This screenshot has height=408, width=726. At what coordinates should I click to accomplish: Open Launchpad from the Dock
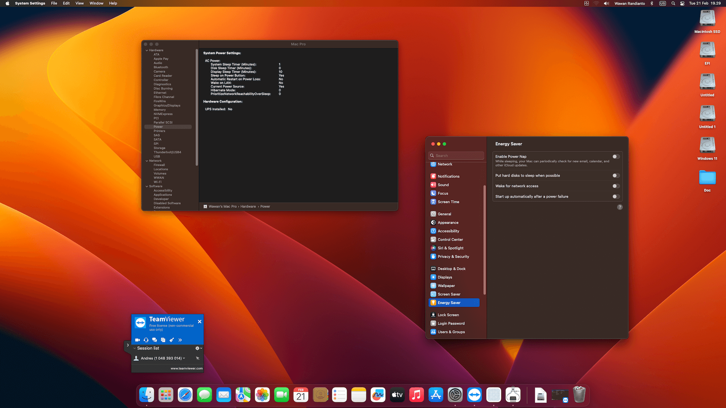click(166, 395)
